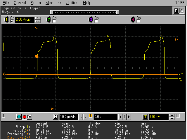The width and height of the screenshot is (187, 140).
Task: Click the By marker label at right edge
Action: tap(176, 40)
